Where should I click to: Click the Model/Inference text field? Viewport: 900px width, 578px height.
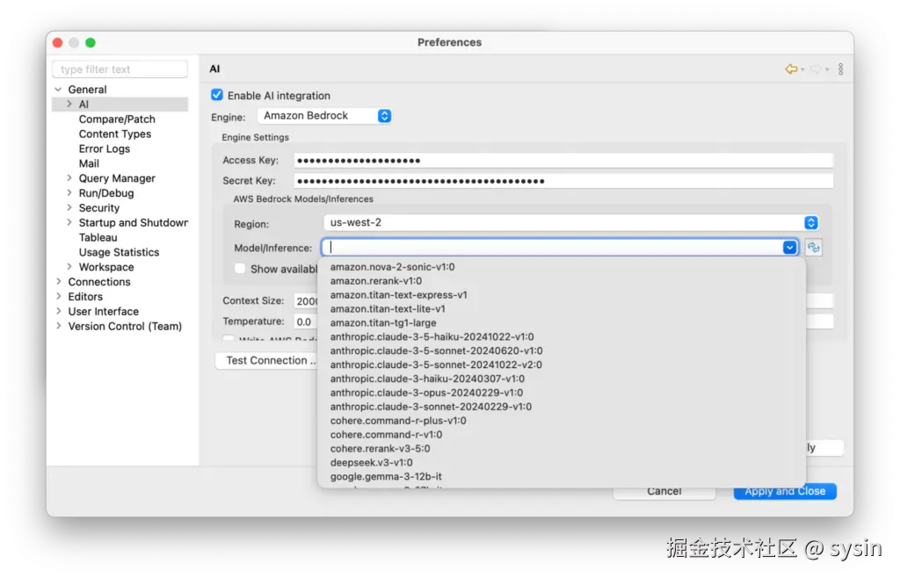click(x=552, y=248)
